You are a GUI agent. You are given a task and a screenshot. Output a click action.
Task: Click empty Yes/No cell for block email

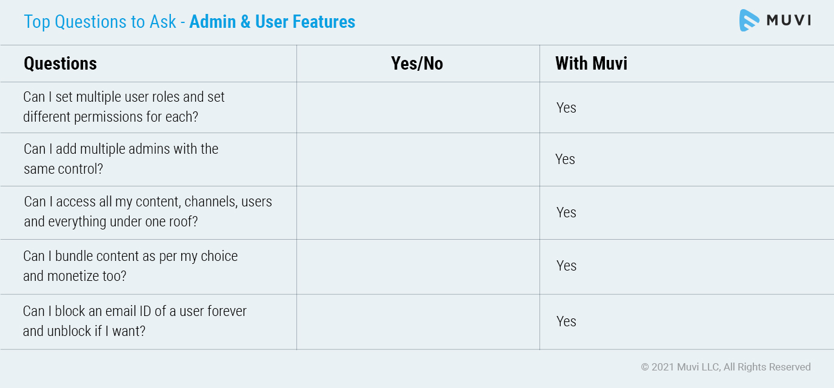click(418, 322)
